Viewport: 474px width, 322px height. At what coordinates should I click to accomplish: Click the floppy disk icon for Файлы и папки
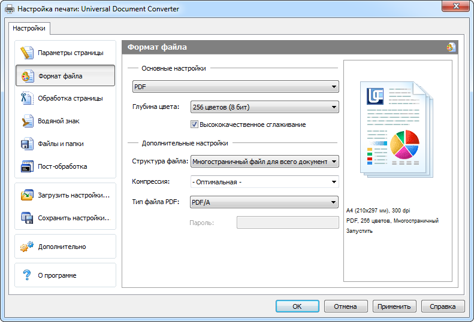click(26, 144)
